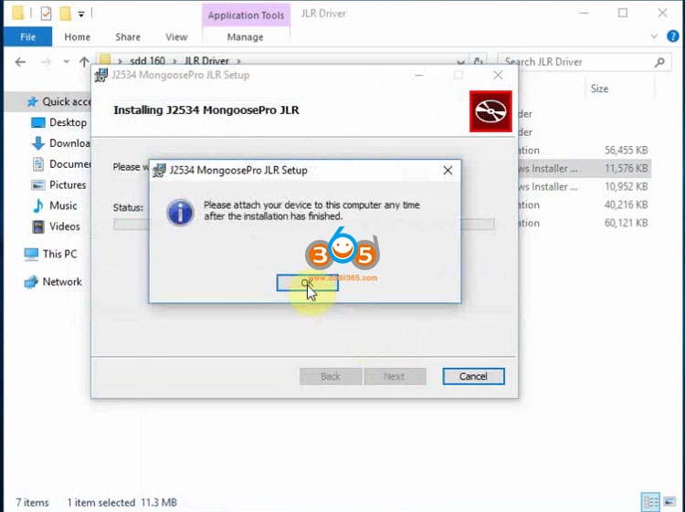Select This PC in navigation pane
This screenshot has height=512, width=685.
[51, 254]
